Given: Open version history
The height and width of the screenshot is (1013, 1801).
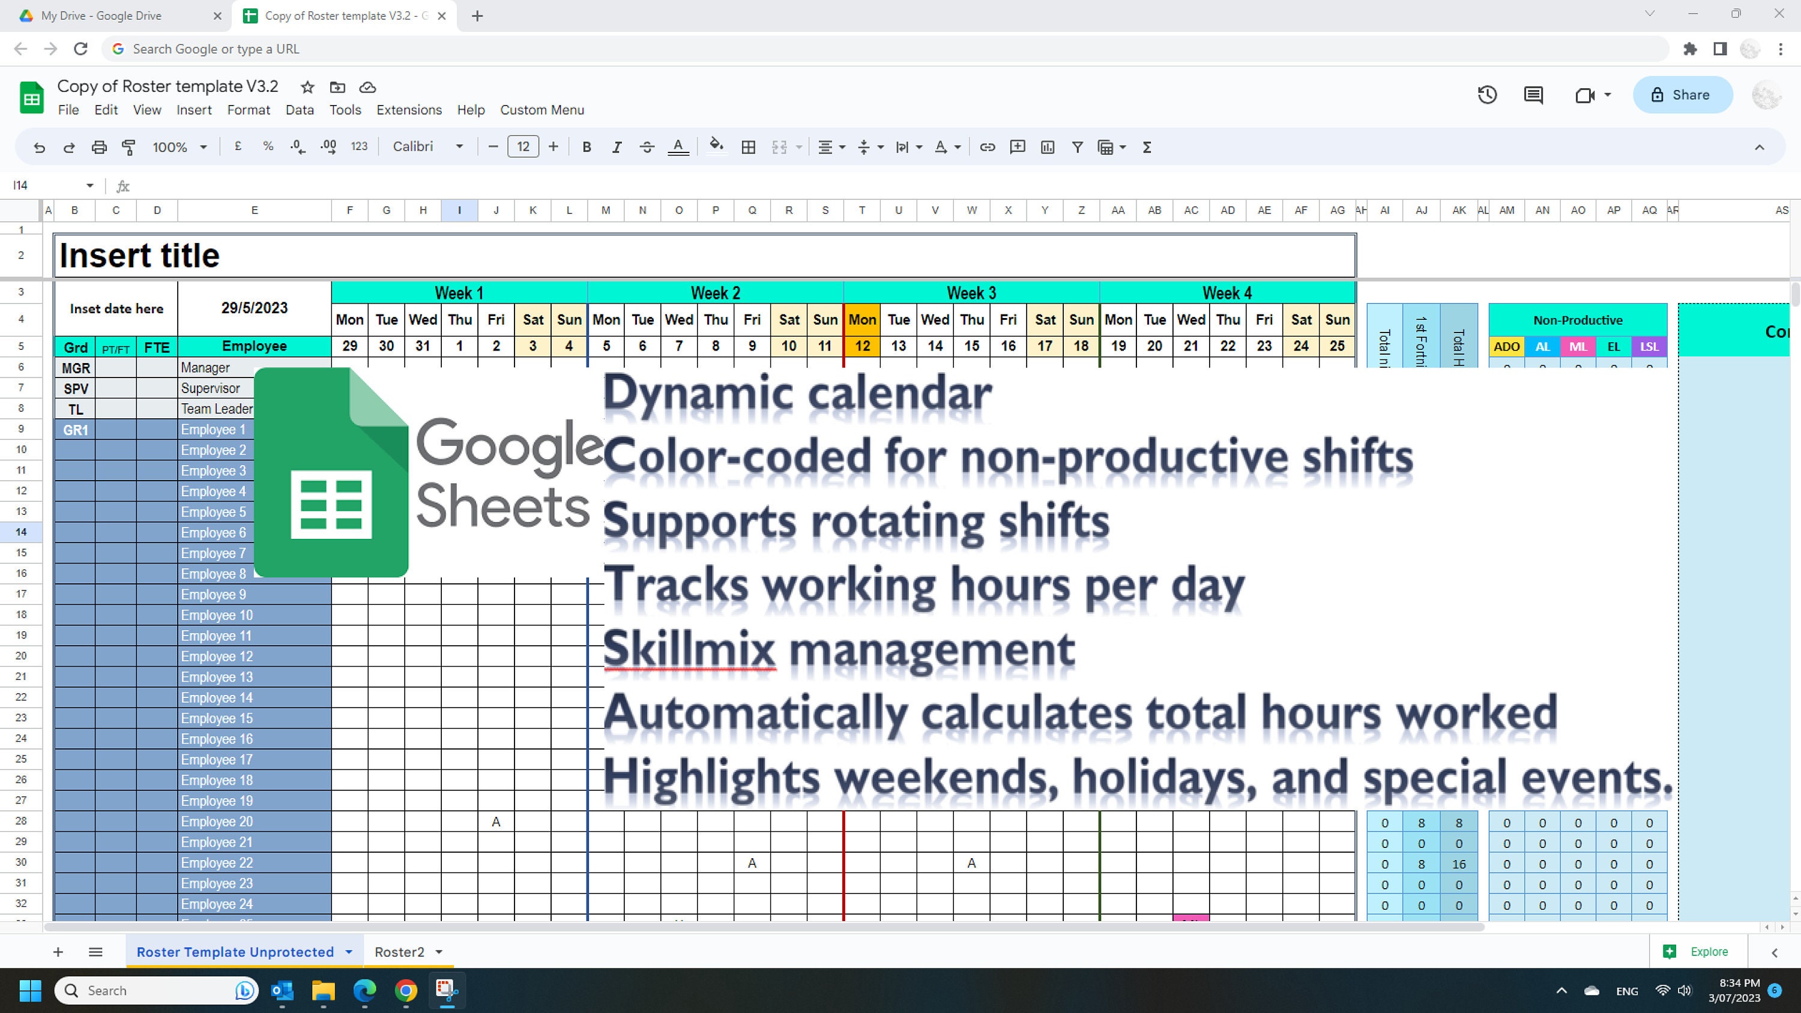Looking at the screenshot, I should (x=1487, y=95).
